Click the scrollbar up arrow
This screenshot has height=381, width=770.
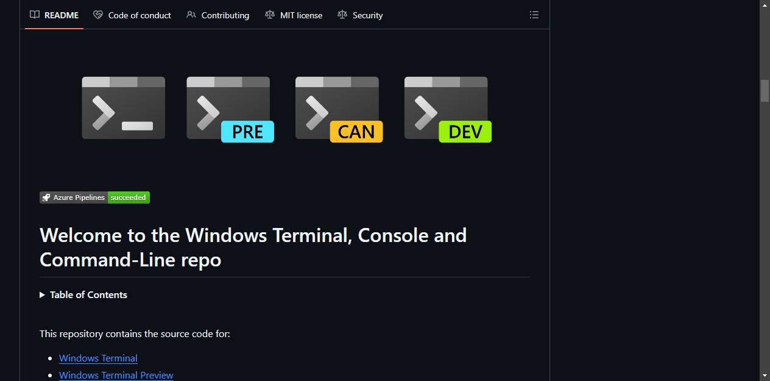(x=765, y=5)
